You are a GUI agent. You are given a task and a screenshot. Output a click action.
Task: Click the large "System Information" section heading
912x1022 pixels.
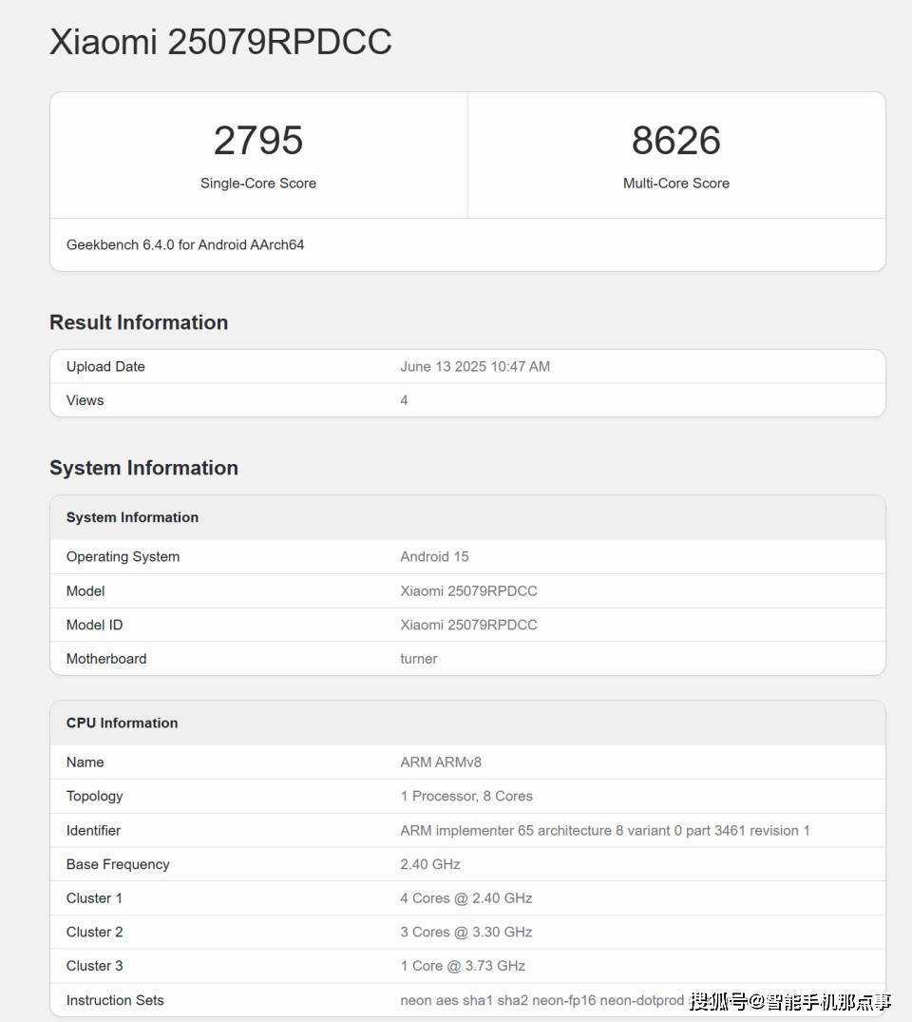click(x=144, y=468)
